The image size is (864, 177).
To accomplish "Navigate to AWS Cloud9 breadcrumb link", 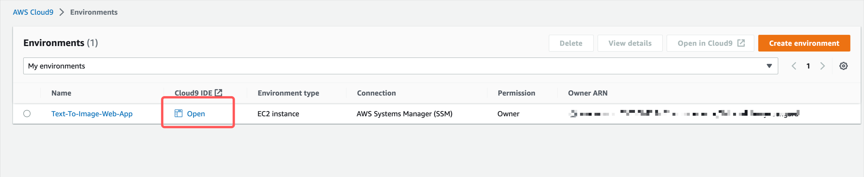I will pyautogui.click(x=33, y=12).
